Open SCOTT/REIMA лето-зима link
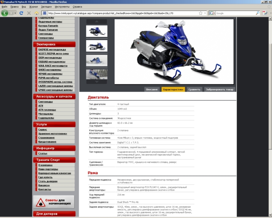The width and height of the screenshot is (272, 218). 53,53
